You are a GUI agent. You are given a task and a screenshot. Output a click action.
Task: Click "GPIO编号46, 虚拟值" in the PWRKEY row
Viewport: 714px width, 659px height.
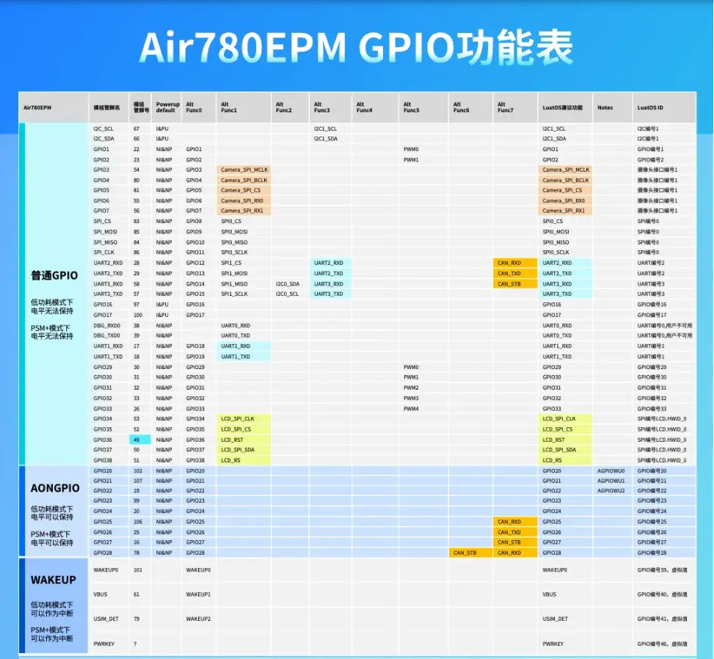click(x=662, y=644)
